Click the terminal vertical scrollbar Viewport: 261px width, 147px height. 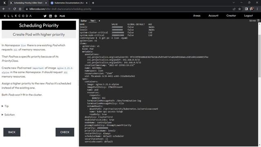click(259, 56)
